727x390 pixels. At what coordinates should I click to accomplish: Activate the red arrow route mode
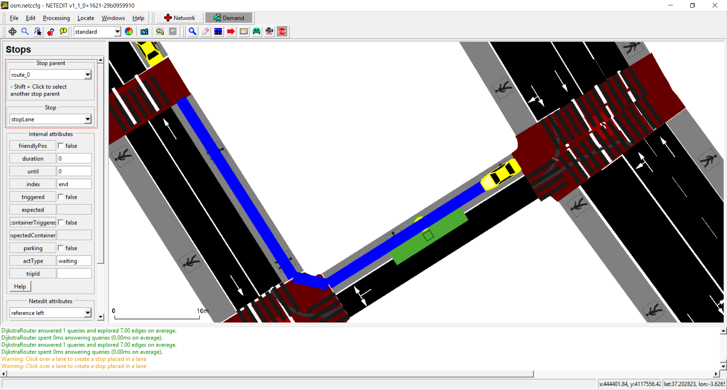click(231, 32)
